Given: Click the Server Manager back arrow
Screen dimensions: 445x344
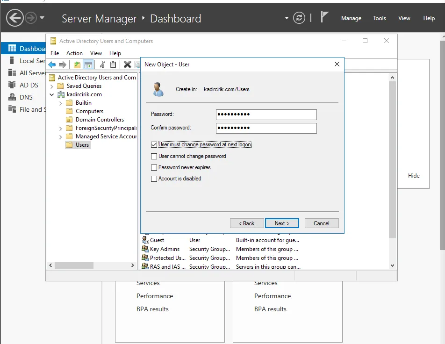Looking at the screenshot, I should 15,18.
